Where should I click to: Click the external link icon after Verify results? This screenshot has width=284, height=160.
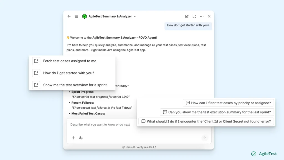154,147
